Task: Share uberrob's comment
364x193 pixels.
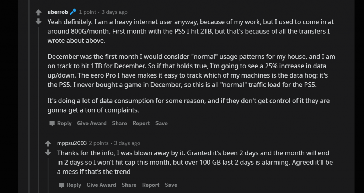Action: point(119,123)
